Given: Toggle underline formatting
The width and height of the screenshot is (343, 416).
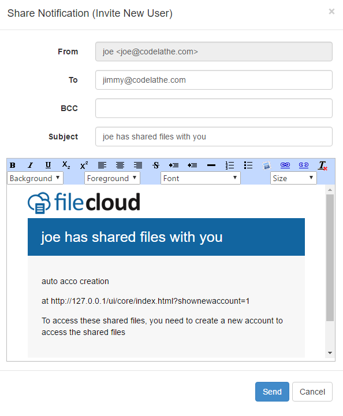Looking at the screenshot, I should pyautogui.click(x=48, y=165).
